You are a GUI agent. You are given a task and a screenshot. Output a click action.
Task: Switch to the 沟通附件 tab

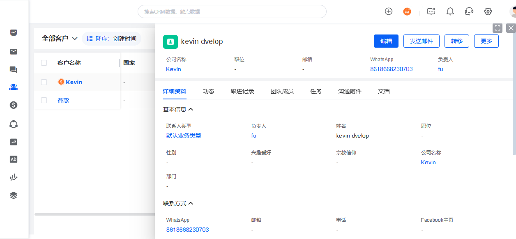[x=350, y=91]
